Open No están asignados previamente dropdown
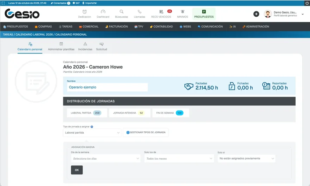 click(x=246, y=158)
